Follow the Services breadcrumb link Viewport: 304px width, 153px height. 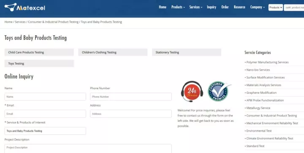point(20,22)
